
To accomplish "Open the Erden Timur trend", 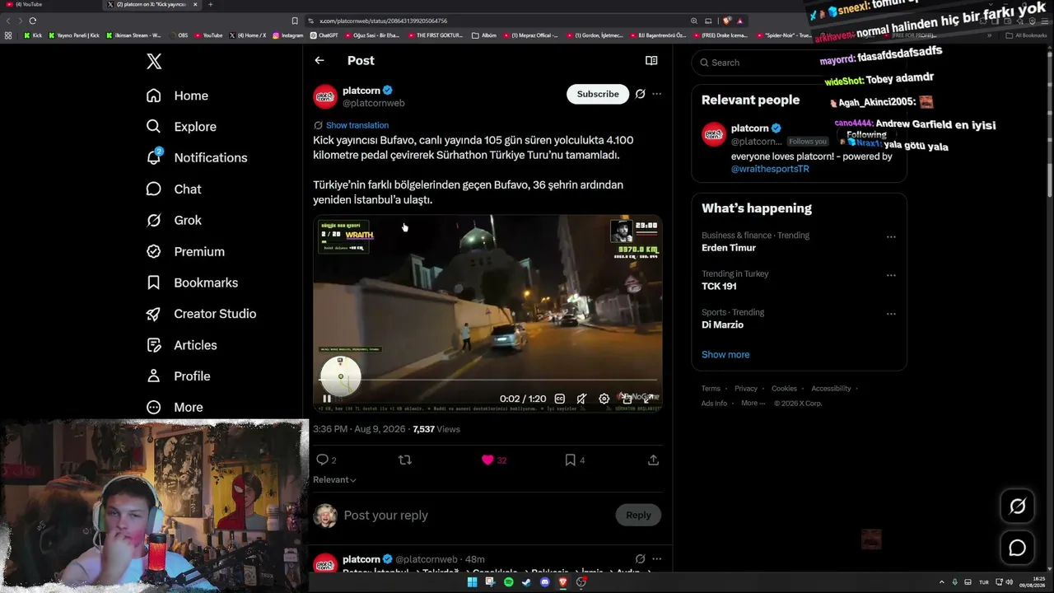I will point(729,248).
